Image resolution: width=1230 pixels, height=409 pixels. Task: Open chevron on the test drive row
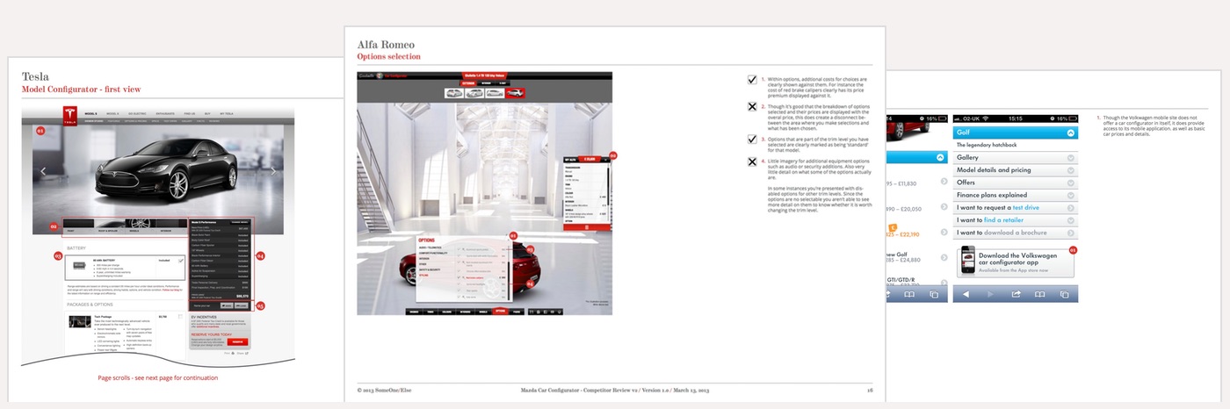(x=1070, y=207)
